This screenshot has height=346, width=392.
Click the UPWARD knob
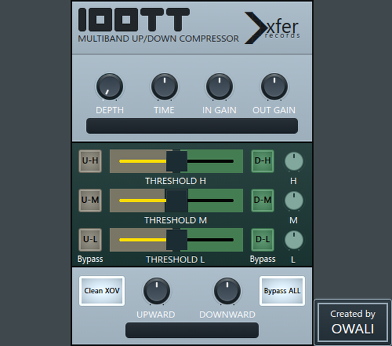(x=157, y=291)
